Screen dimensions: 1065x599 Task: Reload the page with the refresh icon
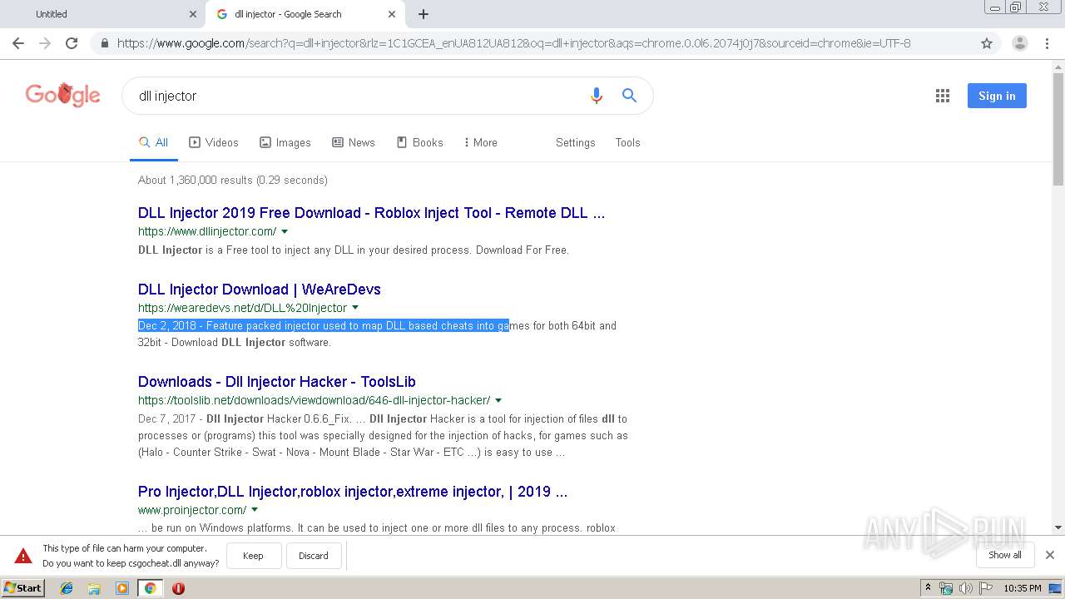click(72, 43)
